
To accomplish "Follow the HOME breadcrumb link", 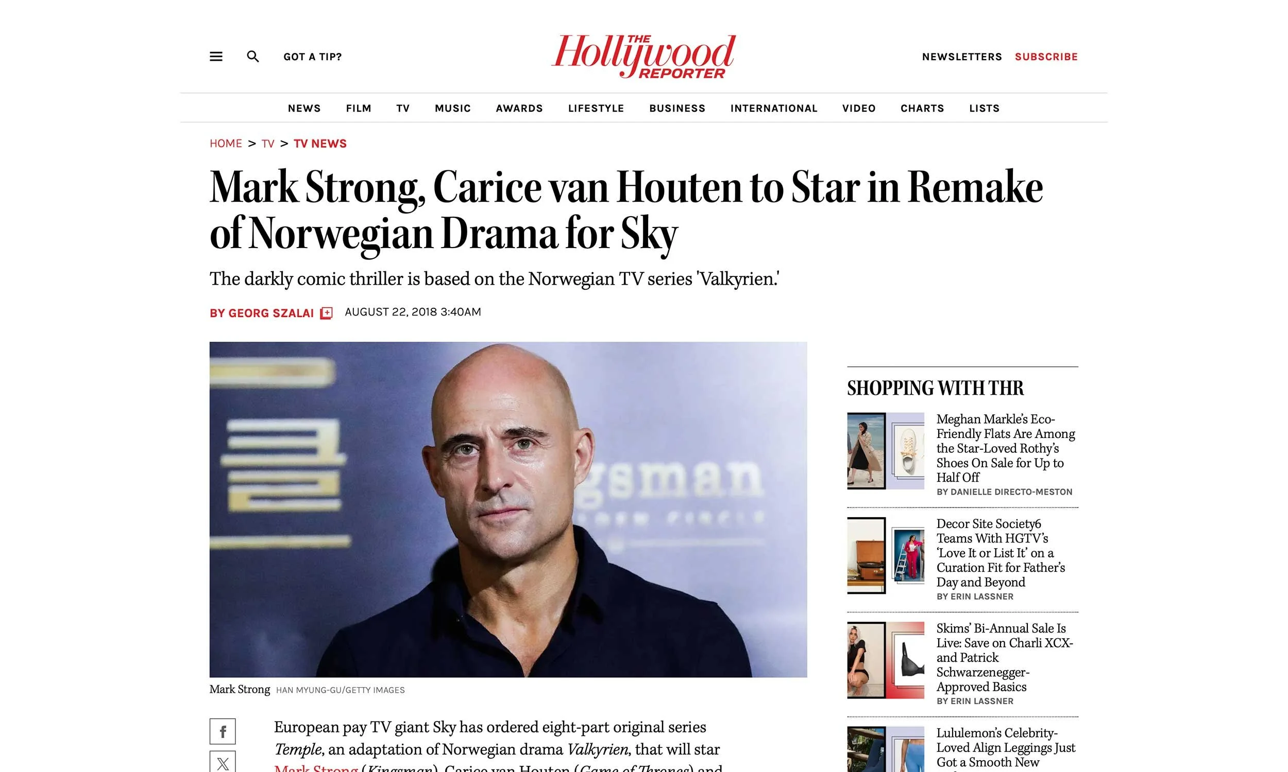I will [x=226, y=144].
